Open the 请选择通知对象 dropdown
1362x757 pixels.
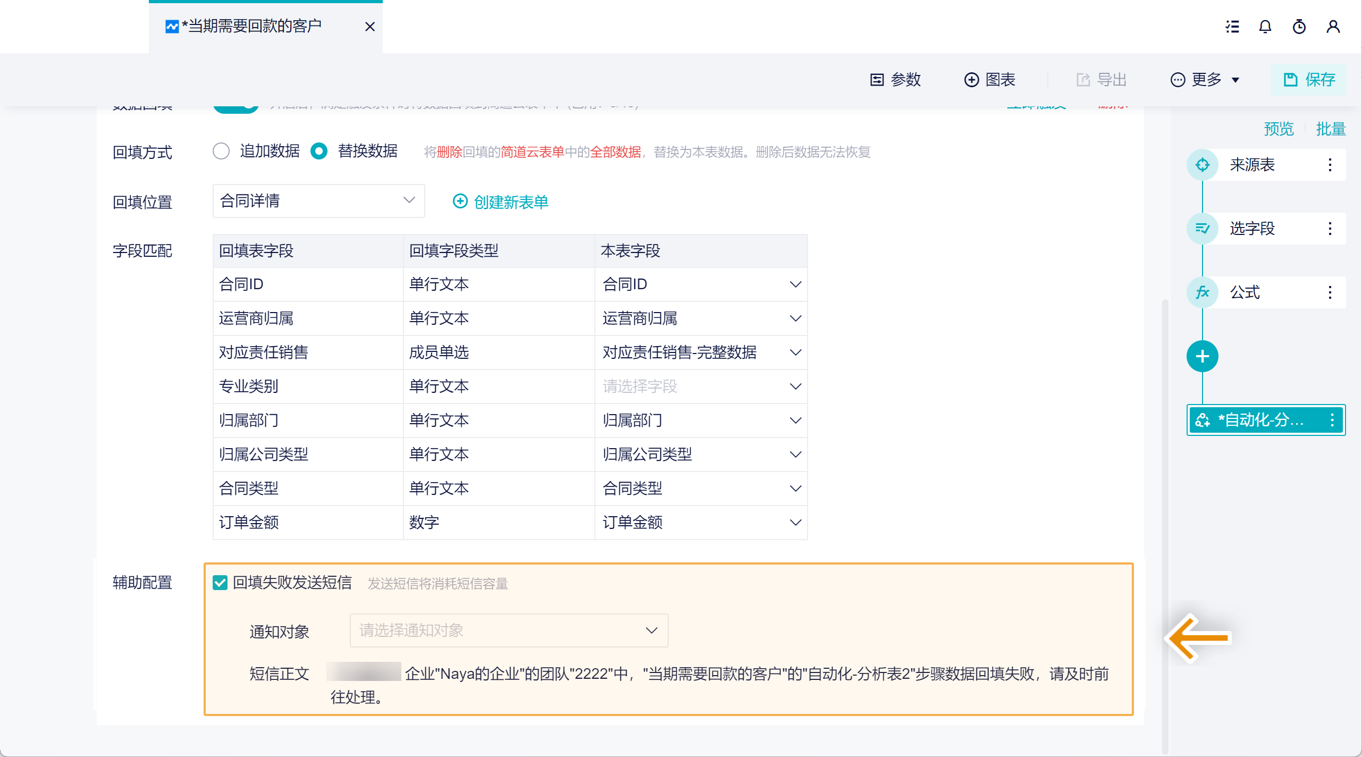(508, 630)
